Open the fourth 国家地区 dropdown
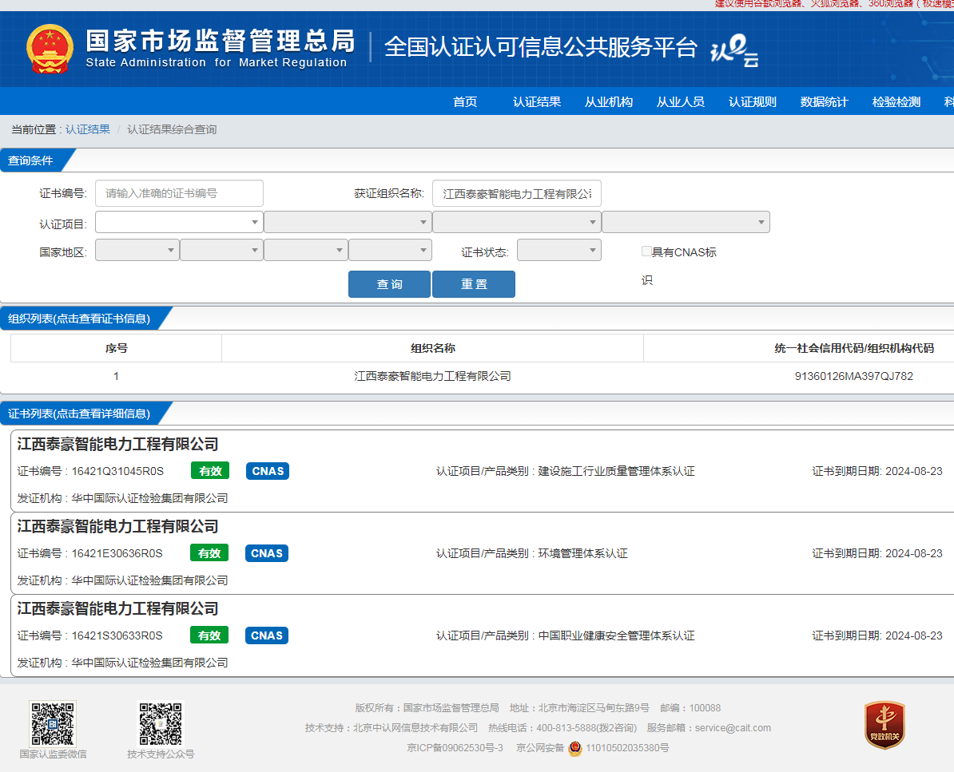The height and width of the screenshot is (772, 954). click(x=390, y=250)
